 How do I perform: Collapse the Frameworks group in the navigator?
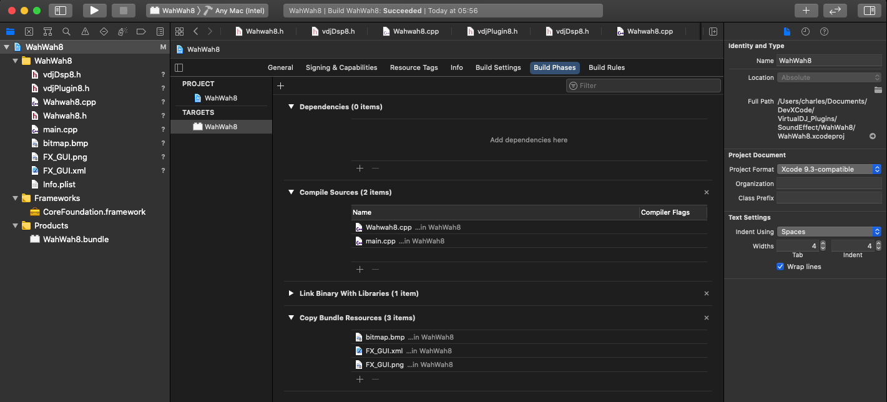(x=15, y=198)
